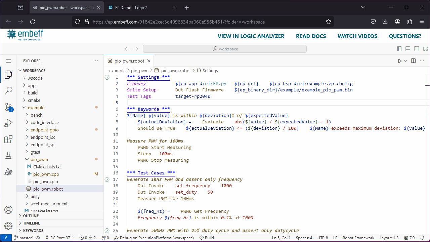
Task: Open the Extensions view icon
Action: [8, 139]
